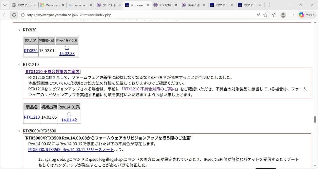318x169 pixels.
Task: Open the RTX1210 product link in table
Action: pyautogui.click(x=32, y=117)
